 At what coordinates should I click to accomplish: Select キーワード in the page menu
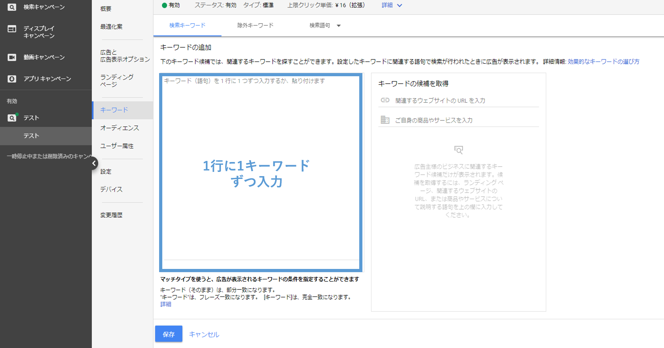pos(123,110)
